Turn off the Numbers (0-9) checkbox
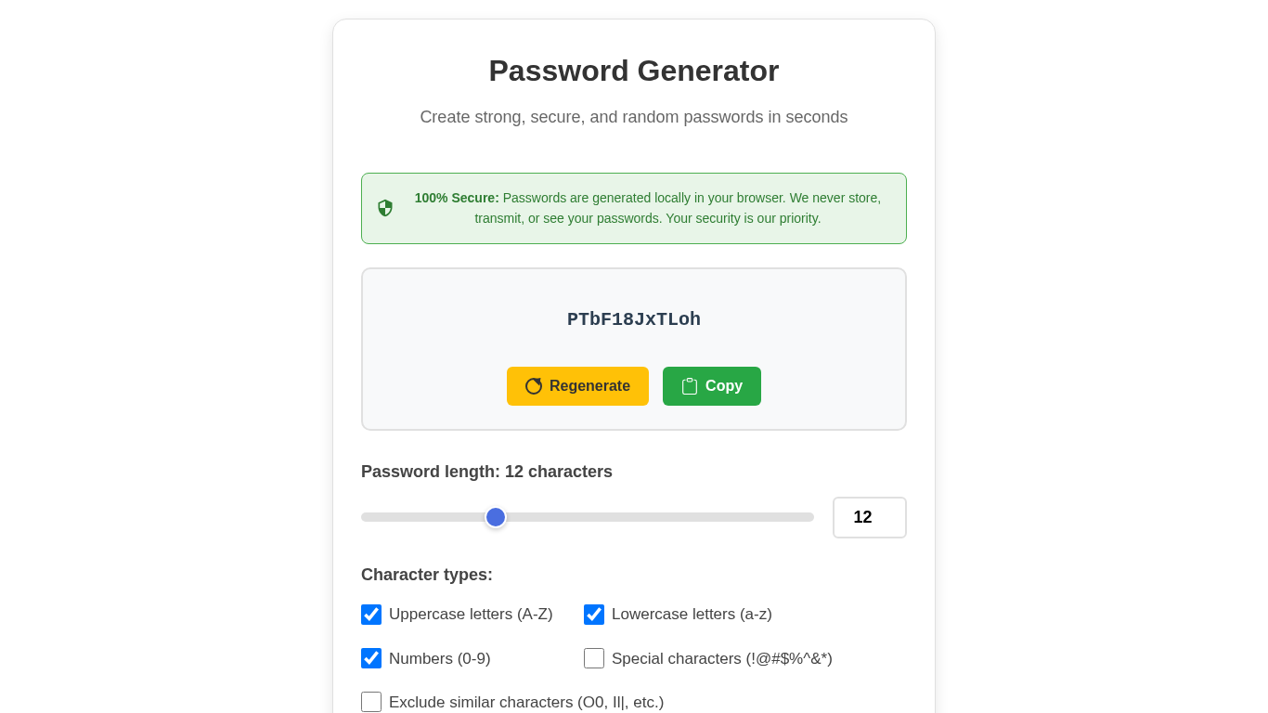The image size is (1268, 713). pyautogui.click(x=371, y=658)
